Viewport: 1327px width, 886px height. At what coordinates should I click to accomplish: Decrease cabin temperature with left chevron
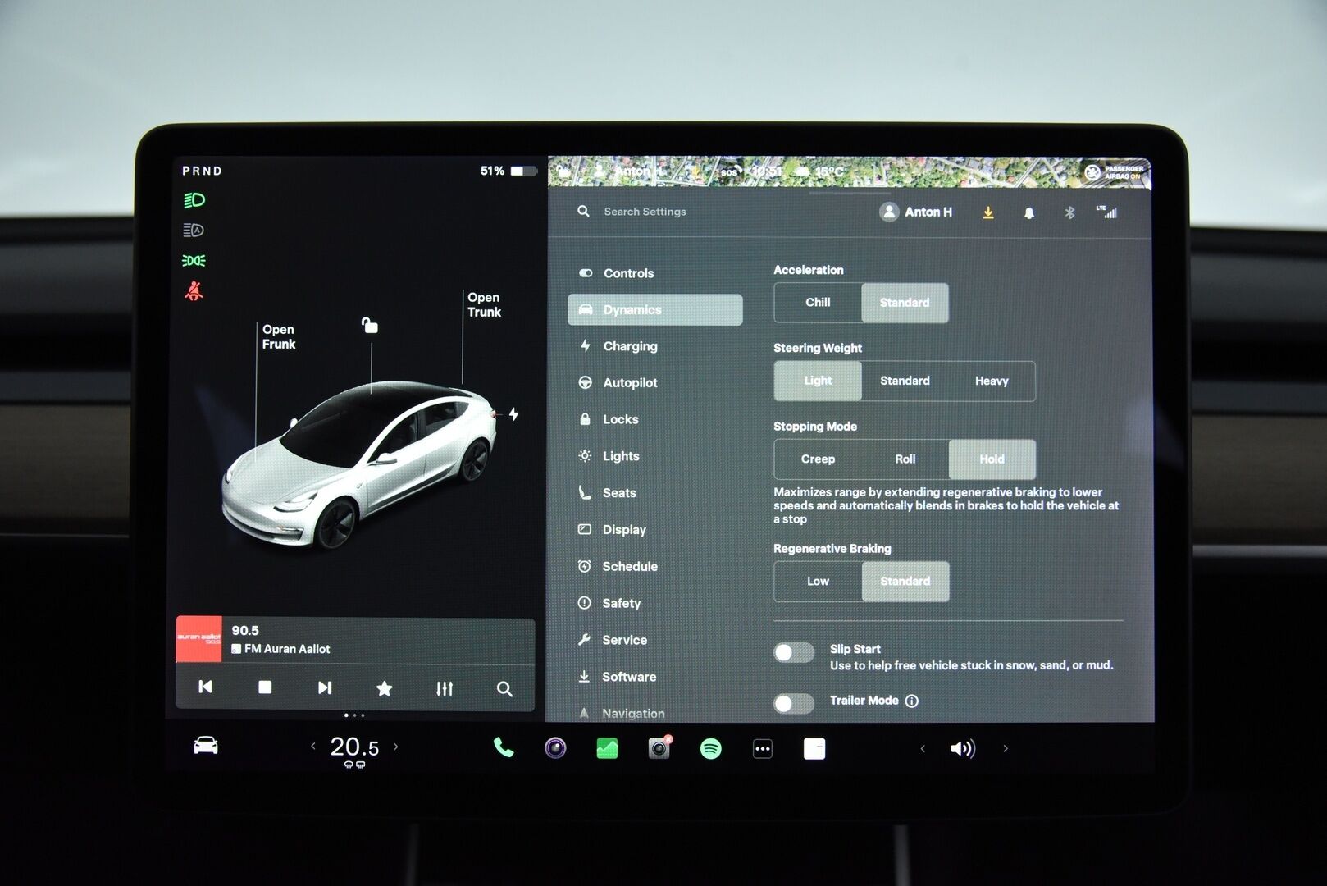313,747
